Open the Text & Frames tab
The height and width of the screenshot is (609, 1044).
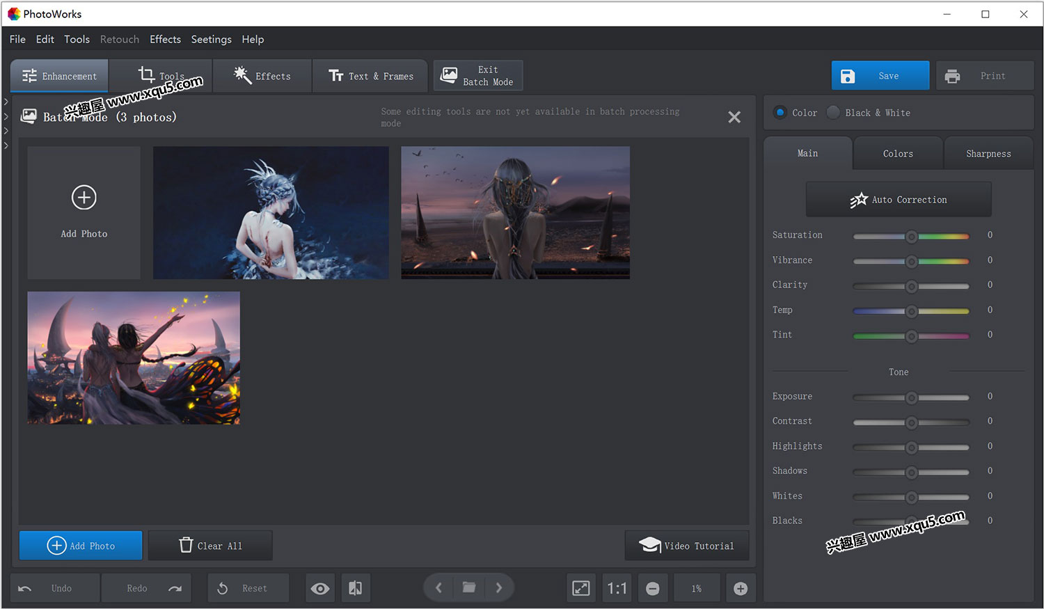point(370,76)
